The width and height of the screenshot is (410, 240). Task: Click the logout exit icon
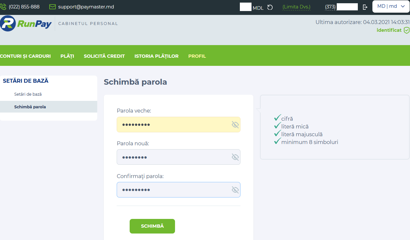pyautogui.click(x=365, y=7)
